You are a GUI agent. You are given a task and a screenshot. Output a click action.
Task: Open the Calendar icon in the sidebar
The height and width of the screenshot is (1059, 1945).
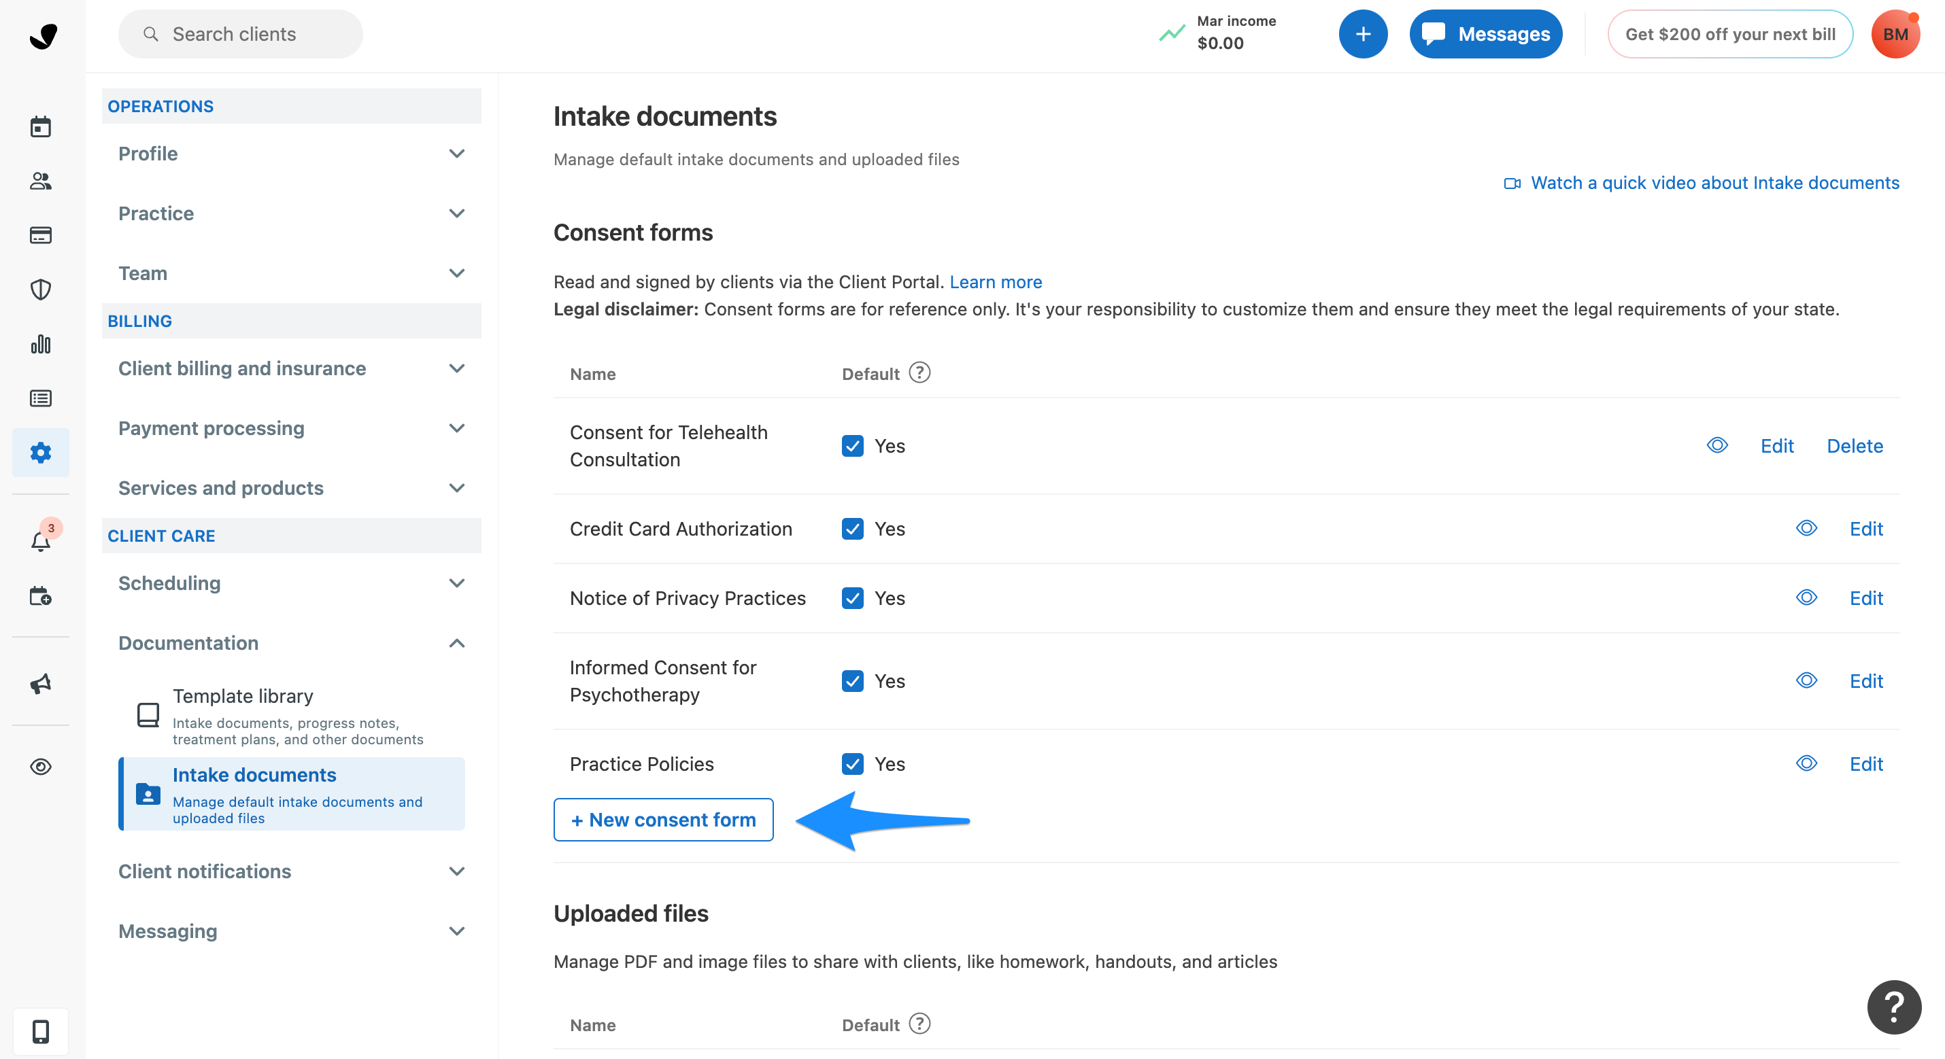40,126
